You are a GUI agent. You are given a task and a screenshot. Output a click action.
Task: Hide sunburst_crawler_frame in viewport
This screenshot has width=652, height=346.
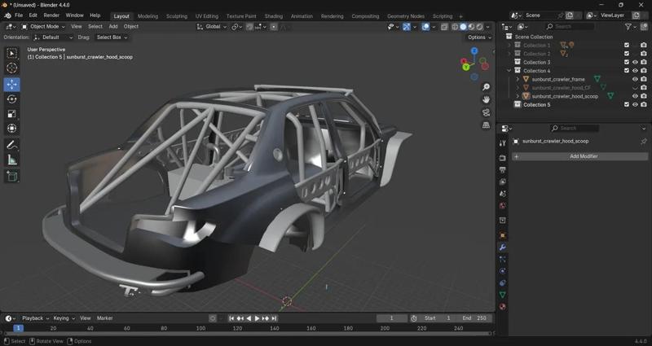[635, 80]
